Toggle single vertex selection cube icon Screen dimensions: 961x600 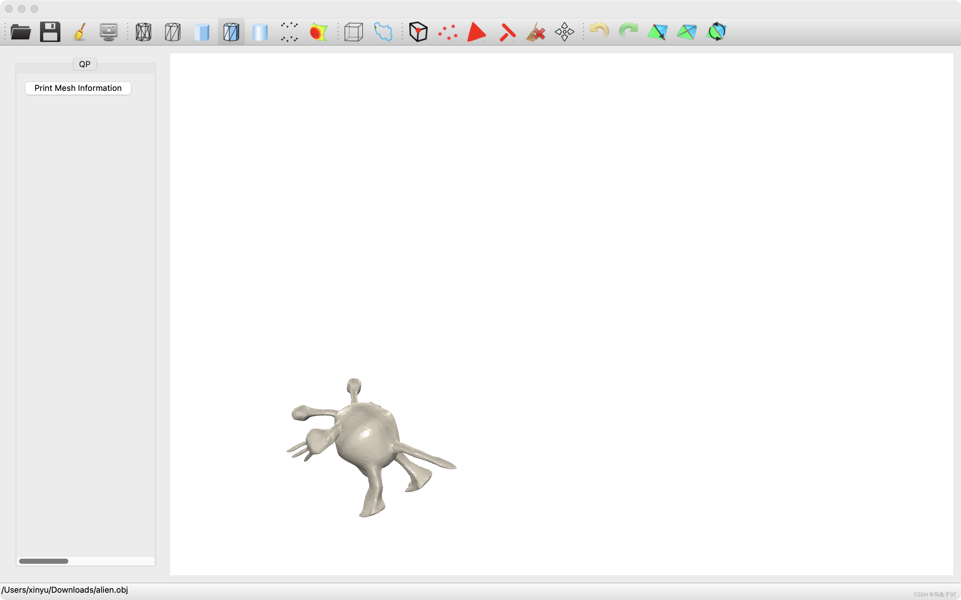click(x=418, y=32)
